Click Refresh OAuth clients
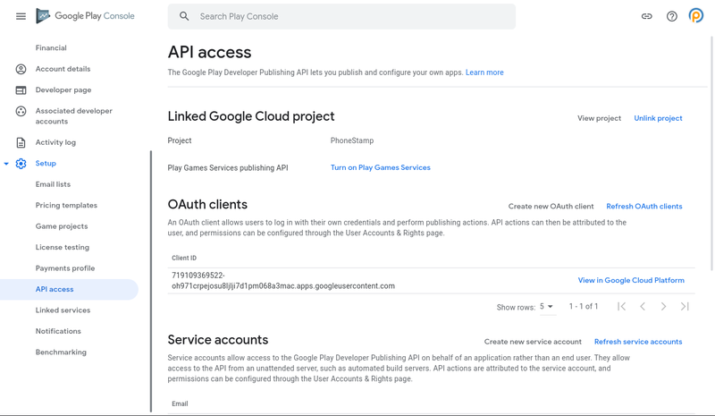715x416 pixels. pos(644,207)
